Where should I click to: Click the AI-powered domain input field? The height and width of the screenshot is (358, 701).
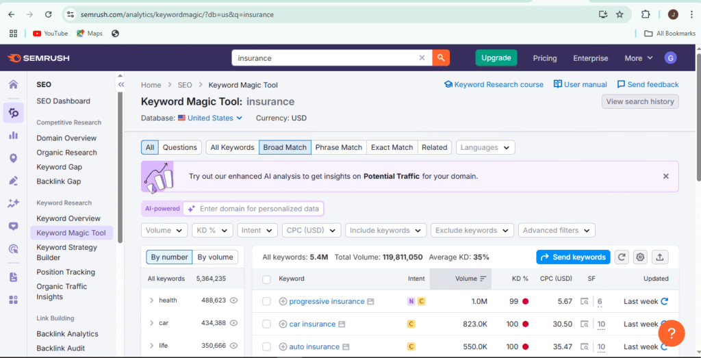coord(253,209)
